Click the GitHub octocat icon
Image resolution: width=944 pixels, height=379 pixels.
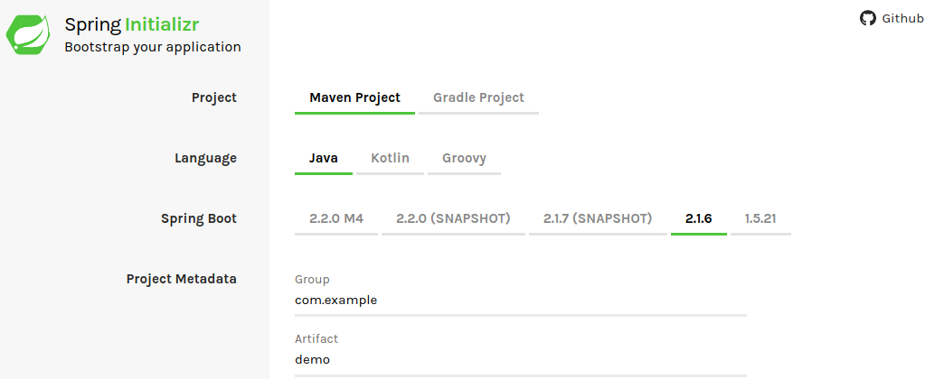pyautogui.click(x=867, y=18)
